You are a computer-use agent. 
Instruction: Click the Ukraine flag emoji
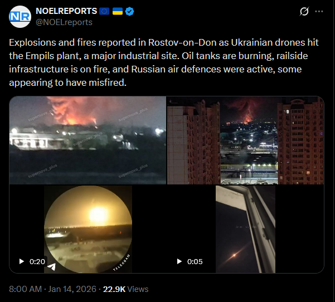[118, 11]
